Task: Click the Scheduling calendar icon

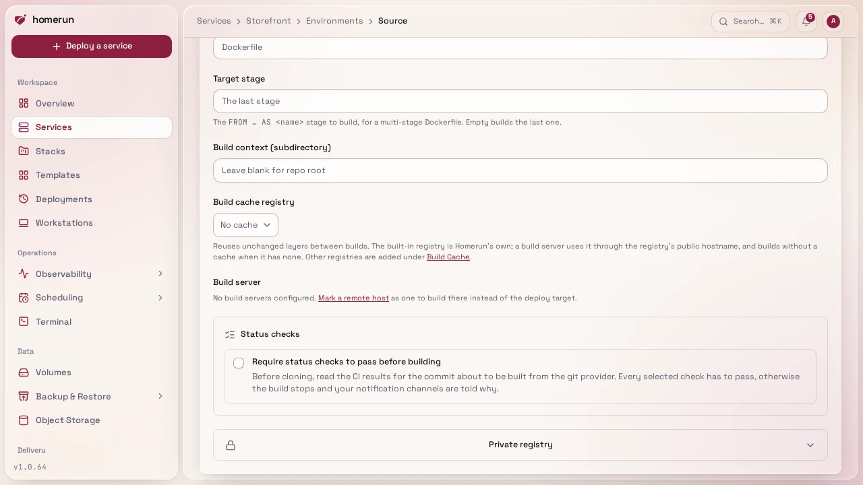Action: pos(24,298)
